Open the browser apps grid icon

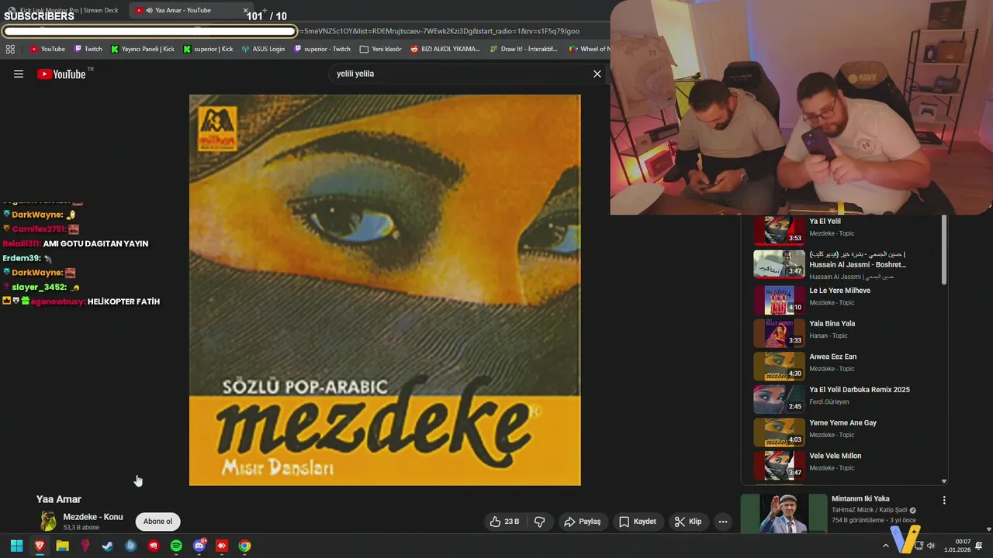(10, 49)
